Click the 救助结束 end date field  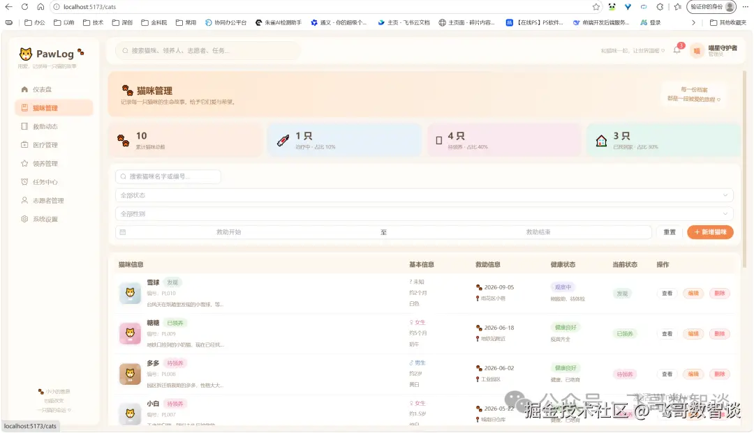click(538, 232)
